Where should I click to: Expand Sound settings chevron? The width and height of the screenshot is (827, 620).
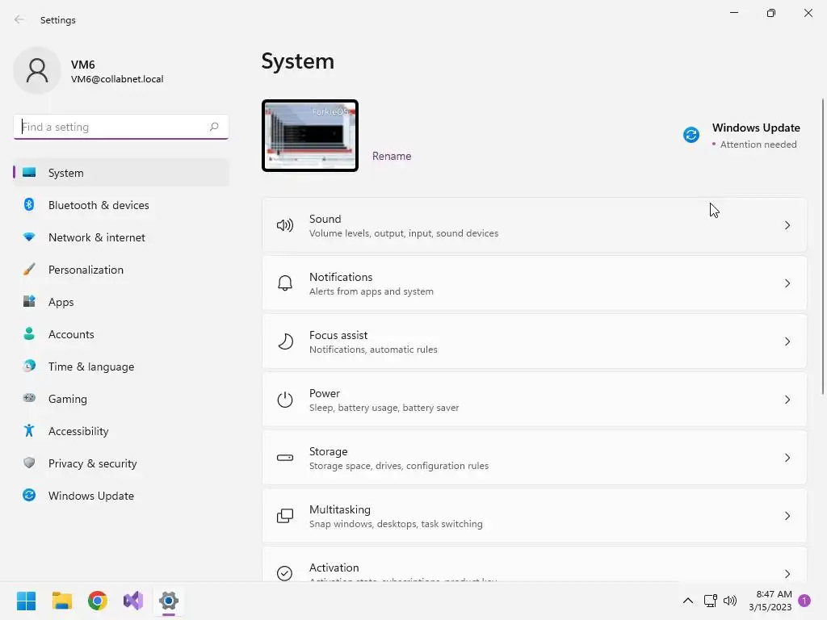tap(787, 226)
